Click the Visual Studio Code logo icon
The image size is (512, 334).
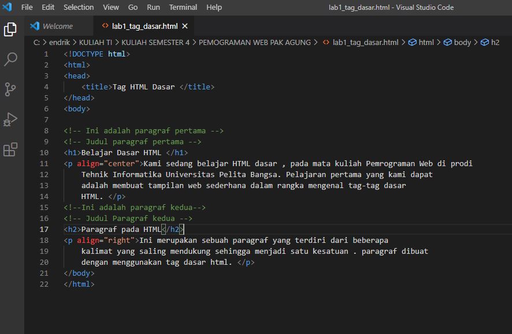point(7,7)
